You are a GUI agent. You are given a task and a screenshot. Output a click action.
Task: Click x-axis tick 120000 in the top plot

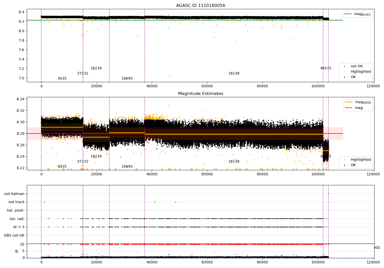(x=373, y=86)
